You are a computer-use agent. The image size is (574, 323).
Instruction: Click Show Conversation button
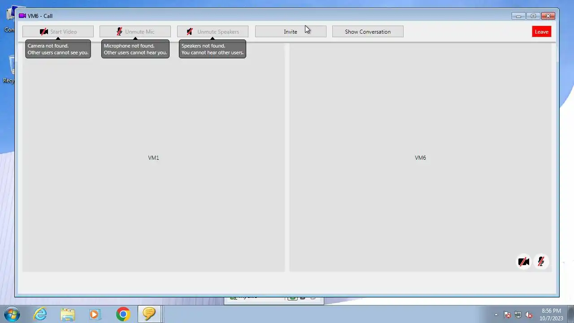368,32
